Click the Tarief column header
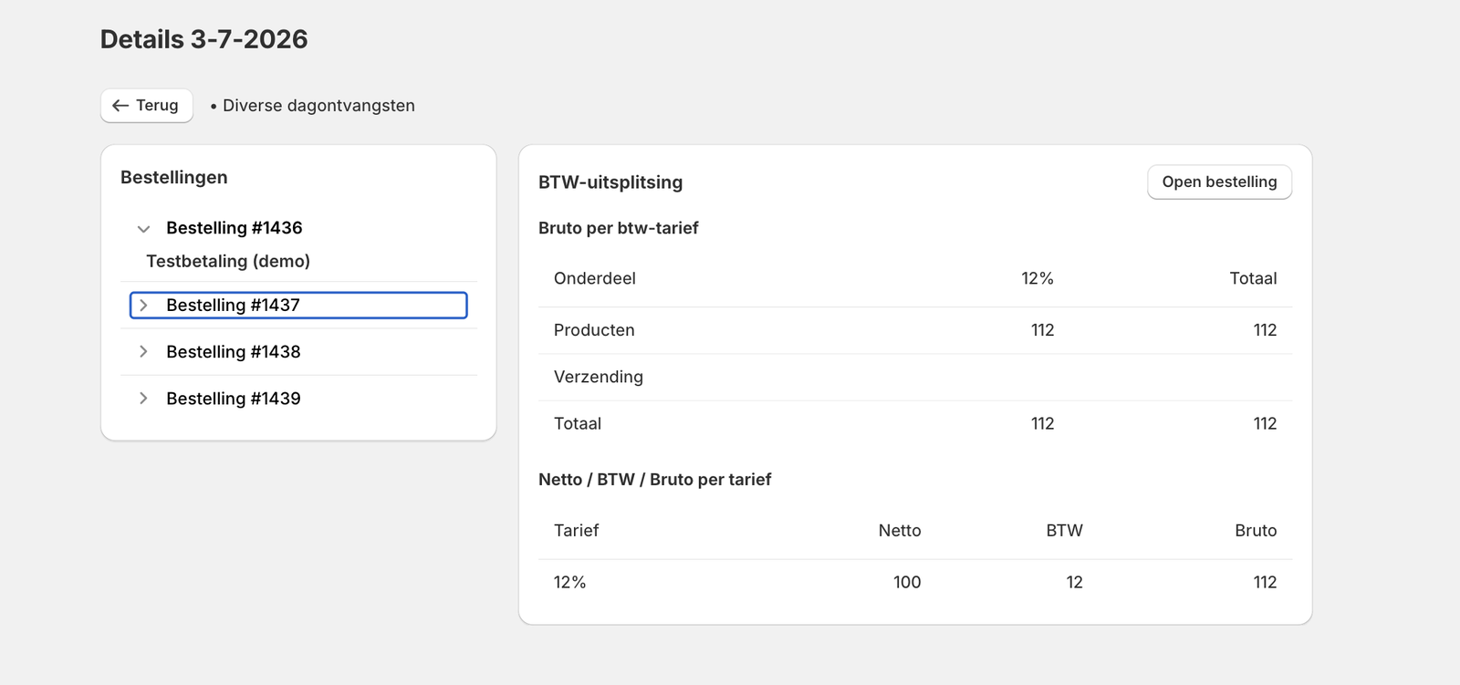The image size is (1460, 685). 576,531
